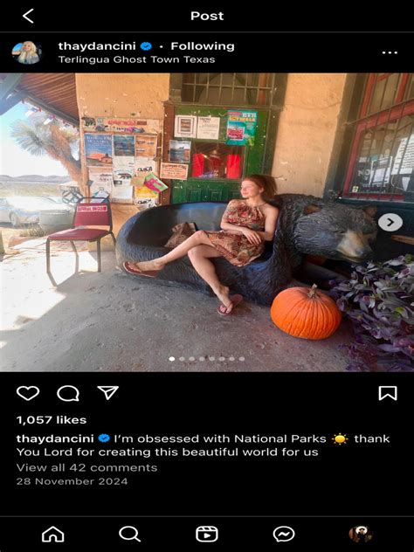
Task: Open the Terlingua Ghost Town Texas location
Action: (136, 59)
